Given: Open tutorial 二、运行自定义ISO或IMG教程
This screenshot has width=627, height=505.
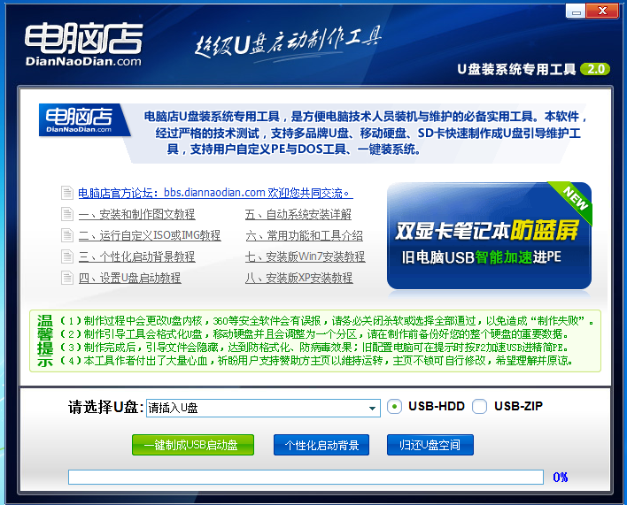Looking at the screenshot, I should point(150,235).
